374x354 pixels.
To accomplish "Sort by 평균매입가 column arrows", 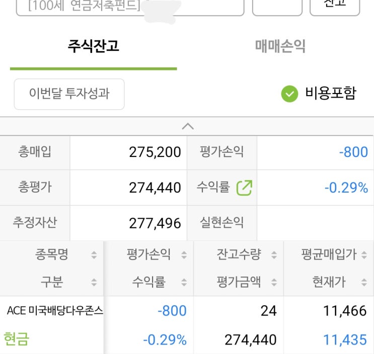I will (x=364, y=255).
